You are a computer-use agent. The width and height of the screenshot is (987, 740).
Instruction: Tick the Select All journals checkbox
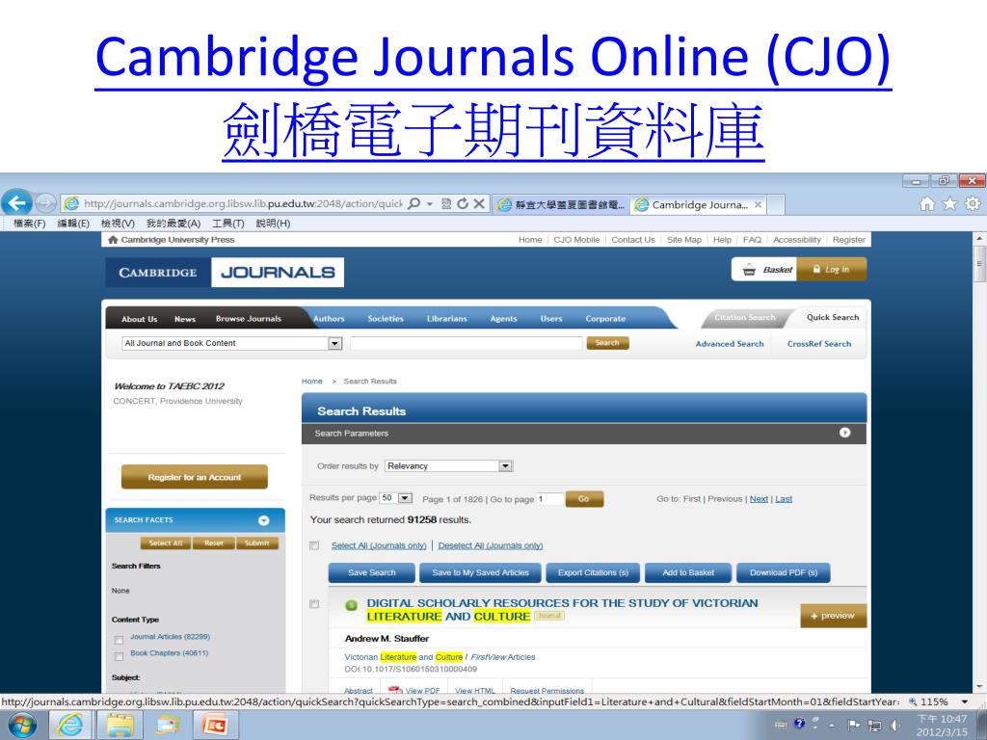tap(314, 545)
